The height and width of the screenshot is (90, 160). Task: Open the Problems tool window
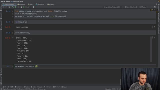point(18,87)
